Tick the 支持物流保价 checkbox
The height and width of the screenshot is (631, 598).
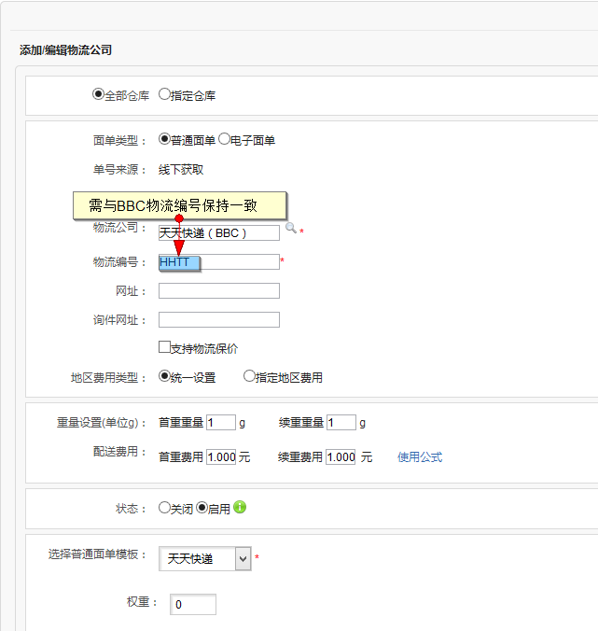164,347
